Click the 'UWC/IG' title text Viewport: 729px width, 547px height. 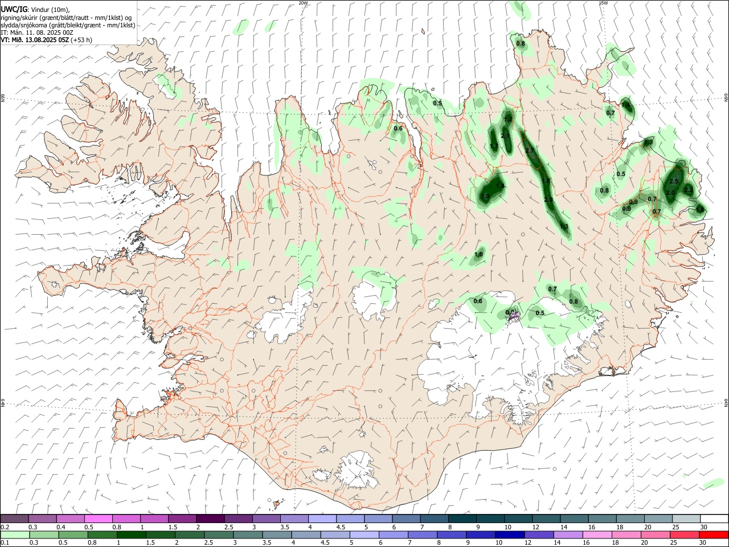tap(14, 9)
